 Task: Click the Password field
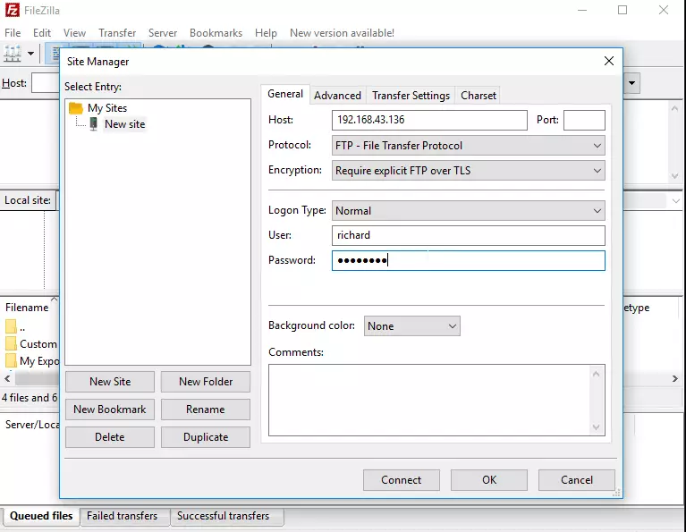[x=468, y=261]
